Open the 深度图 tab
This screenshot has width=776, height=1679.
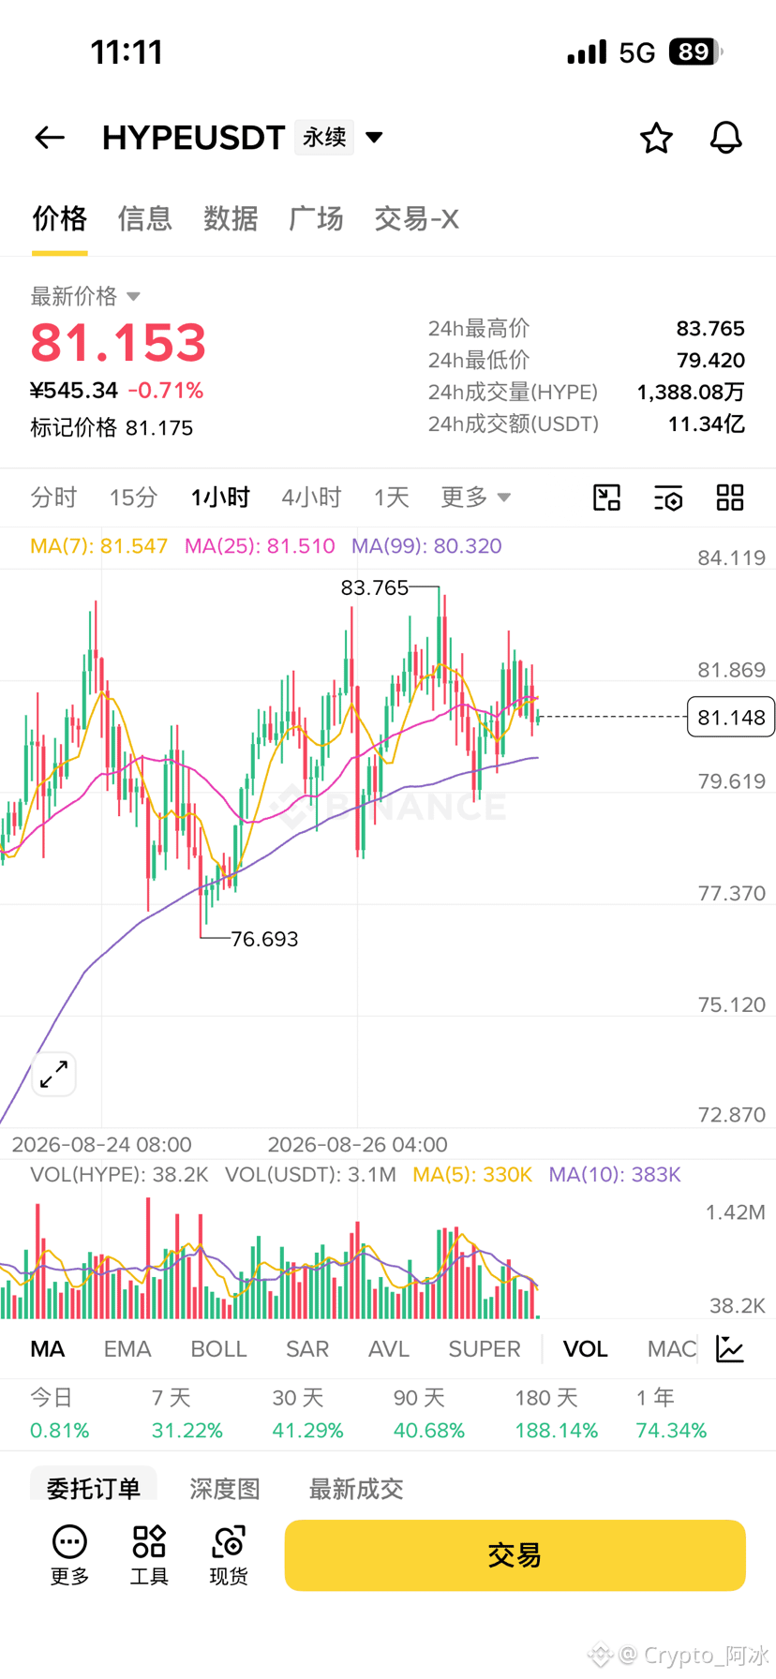[225, 1488]
